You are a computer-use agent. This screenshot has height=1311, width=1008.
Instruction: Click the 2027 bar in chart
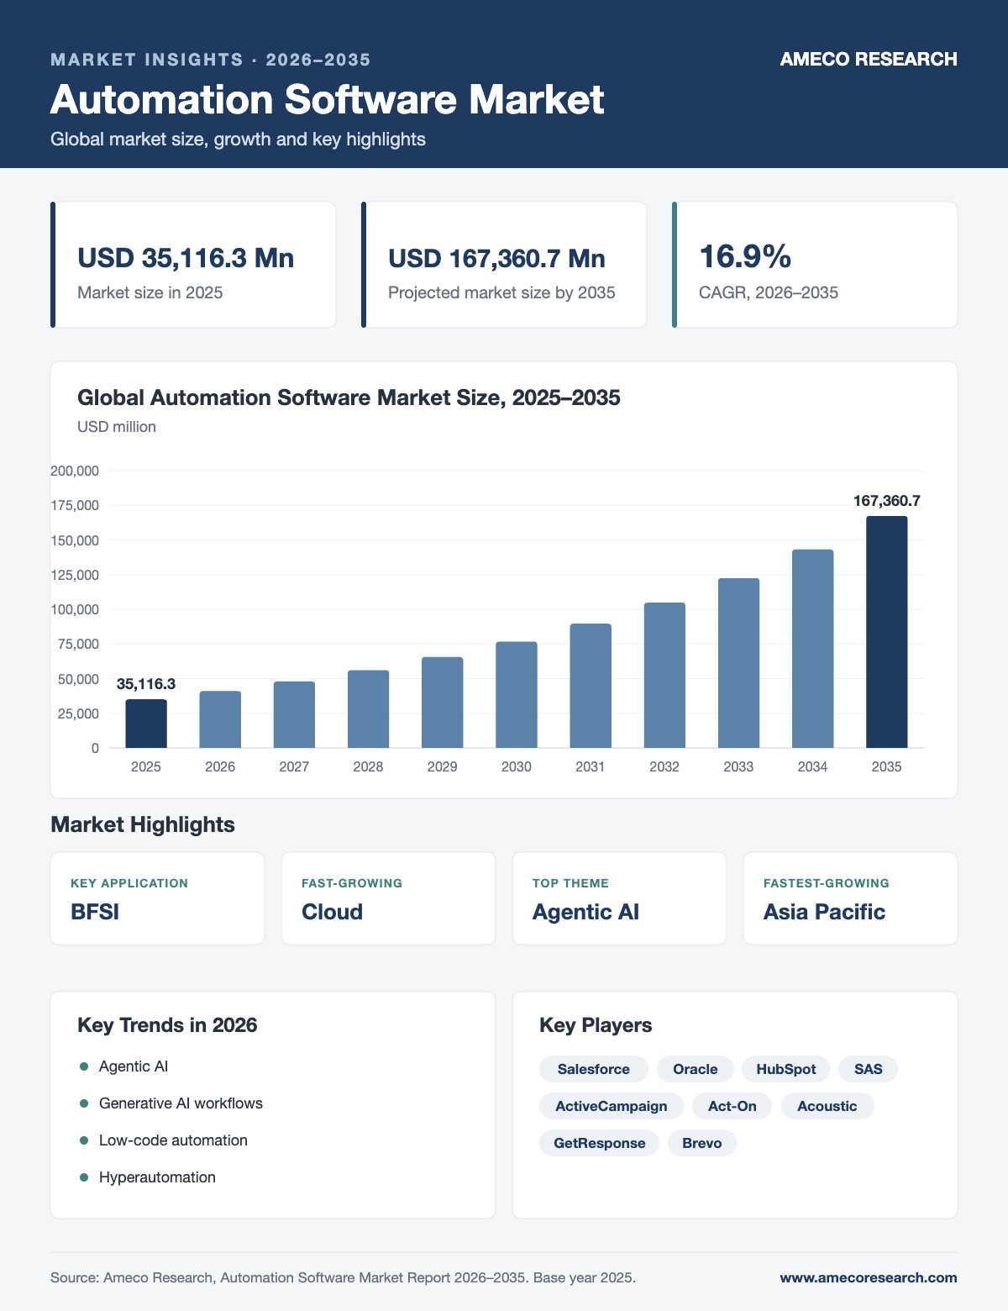(x=294, y=714)
